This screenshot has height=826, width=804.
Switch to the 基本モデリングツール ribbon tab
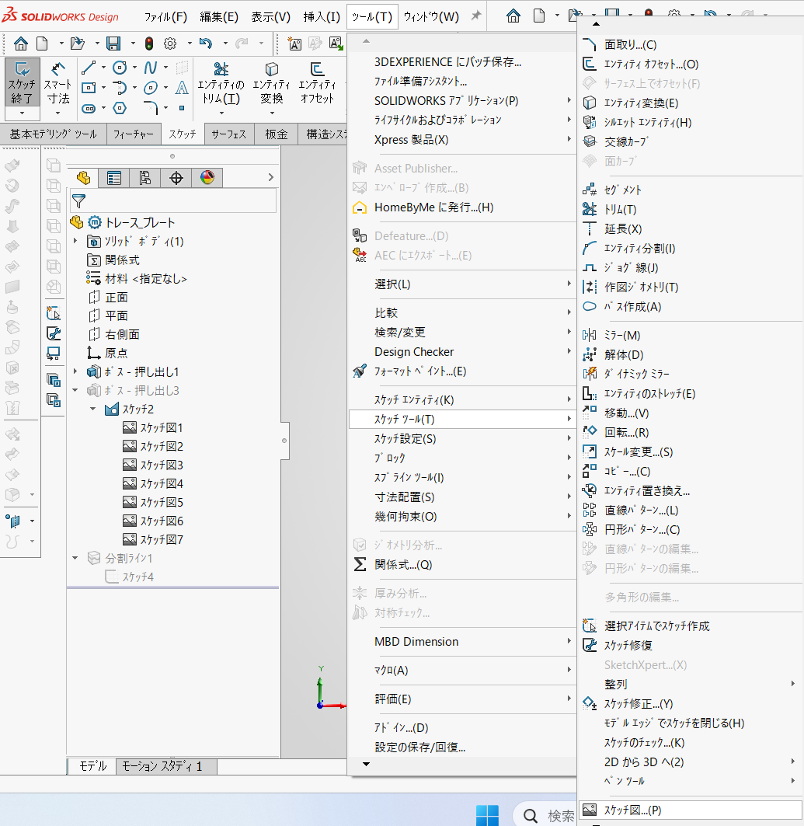[53, 134]
